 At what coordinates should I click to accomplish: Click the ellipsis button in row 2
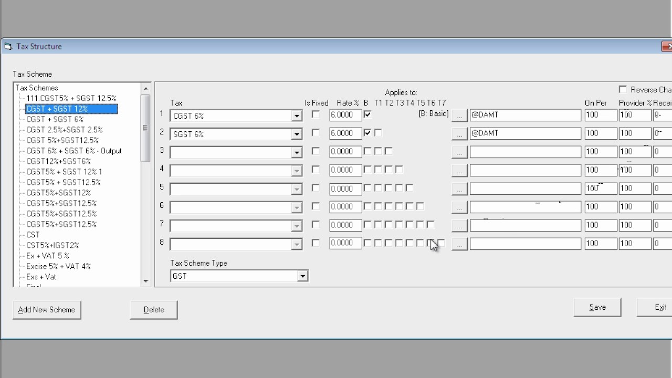[x=459, y=134]
